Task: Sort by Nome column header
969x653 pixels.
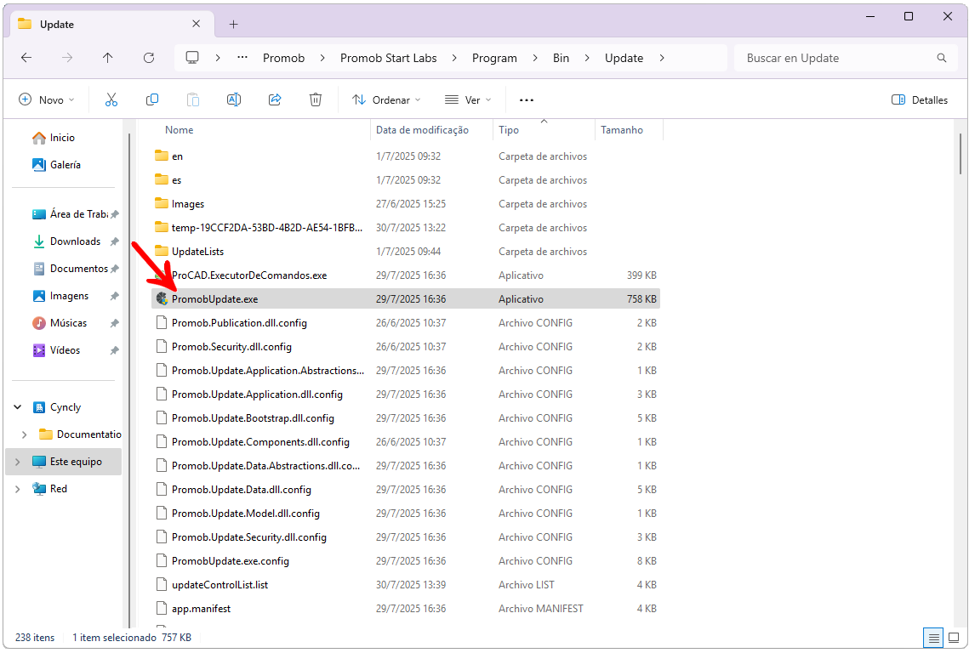Action: click(x=180, y=130)
